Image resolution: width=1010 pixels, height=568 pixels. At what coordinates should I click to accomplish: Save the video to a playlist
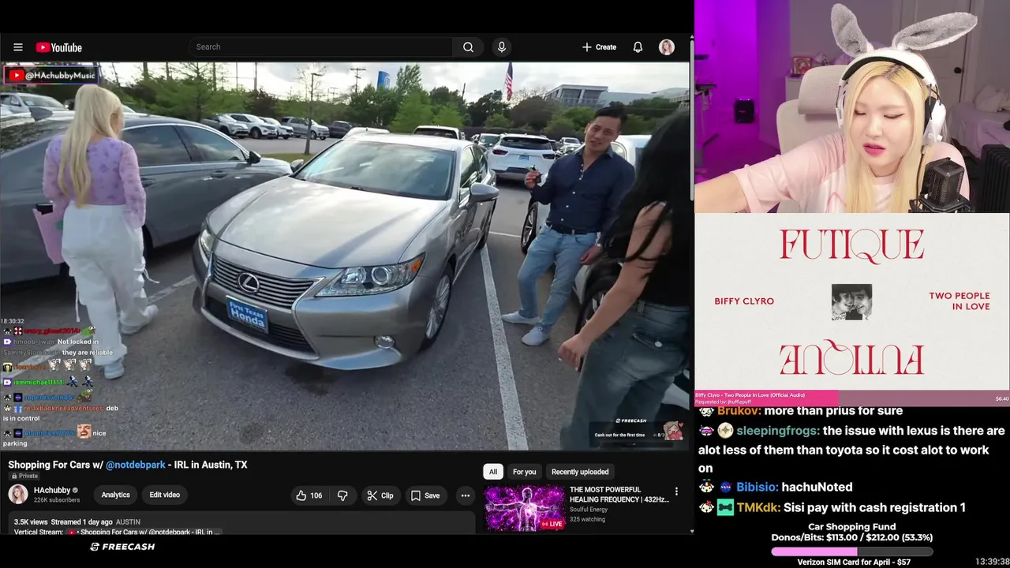pos(425,495)
